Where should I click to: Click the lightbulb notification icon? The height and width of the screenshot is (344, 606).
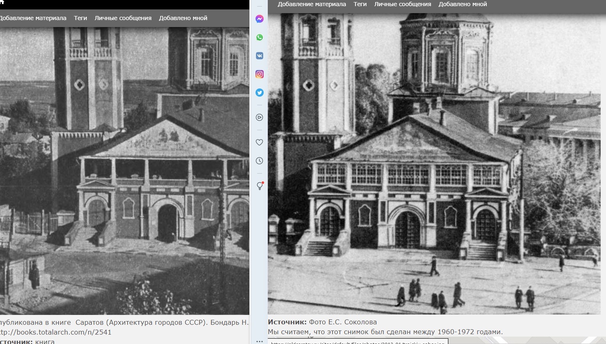tap(259, 186)
